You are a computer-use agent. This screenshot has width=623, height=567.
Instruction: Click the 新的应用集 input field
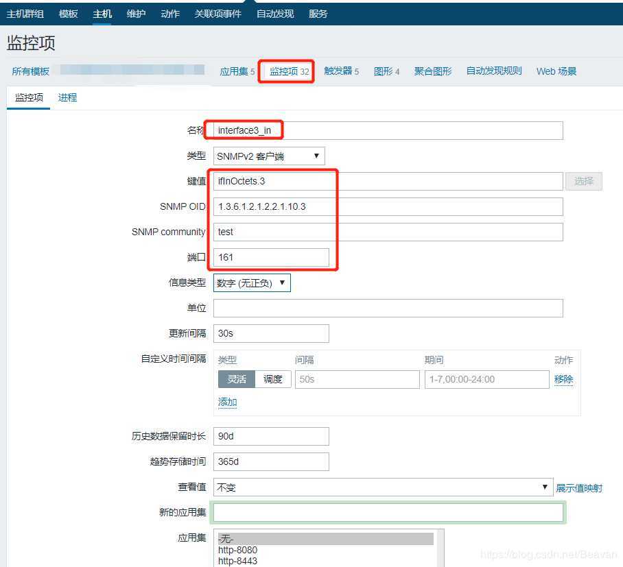(x=388, y=513)
